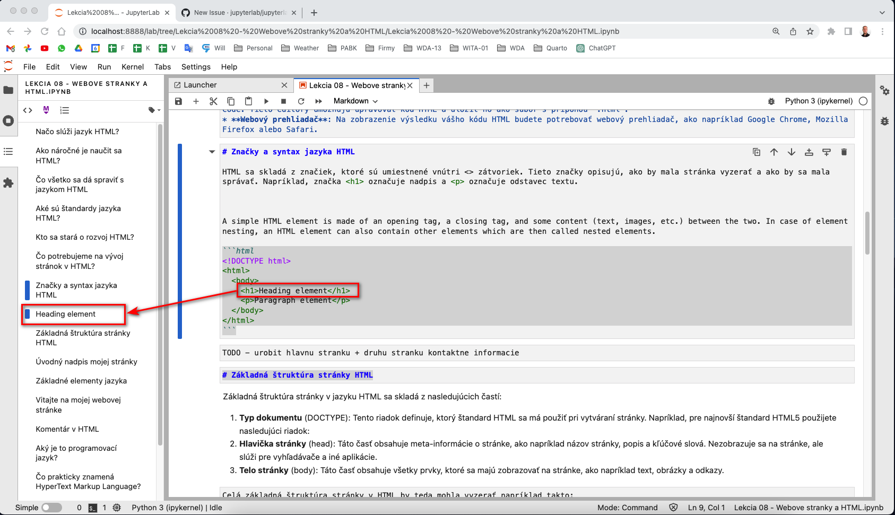Run the selected cell with the play icon
Screen dimensions: 895x515
coord(266,101)
